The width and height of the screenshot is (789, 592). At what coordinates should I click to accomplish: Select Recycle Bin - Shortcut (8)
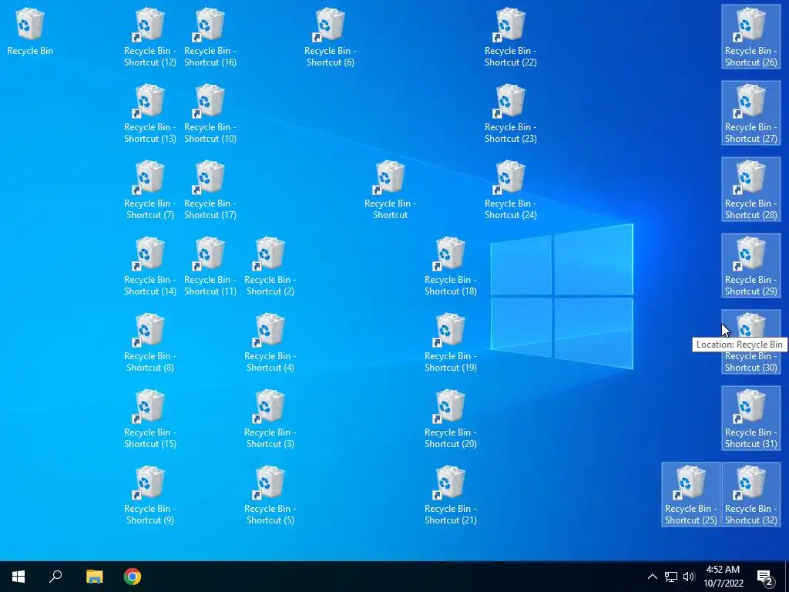click(x=150, y=342)
